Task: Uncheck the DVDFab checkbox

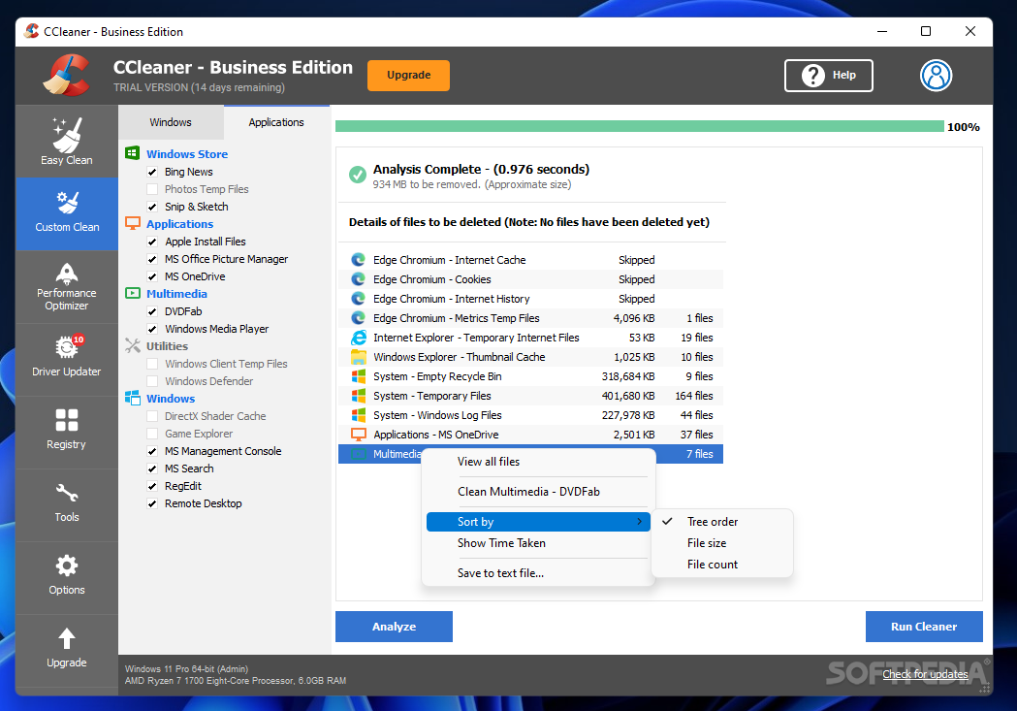Action: click(152, 312)
